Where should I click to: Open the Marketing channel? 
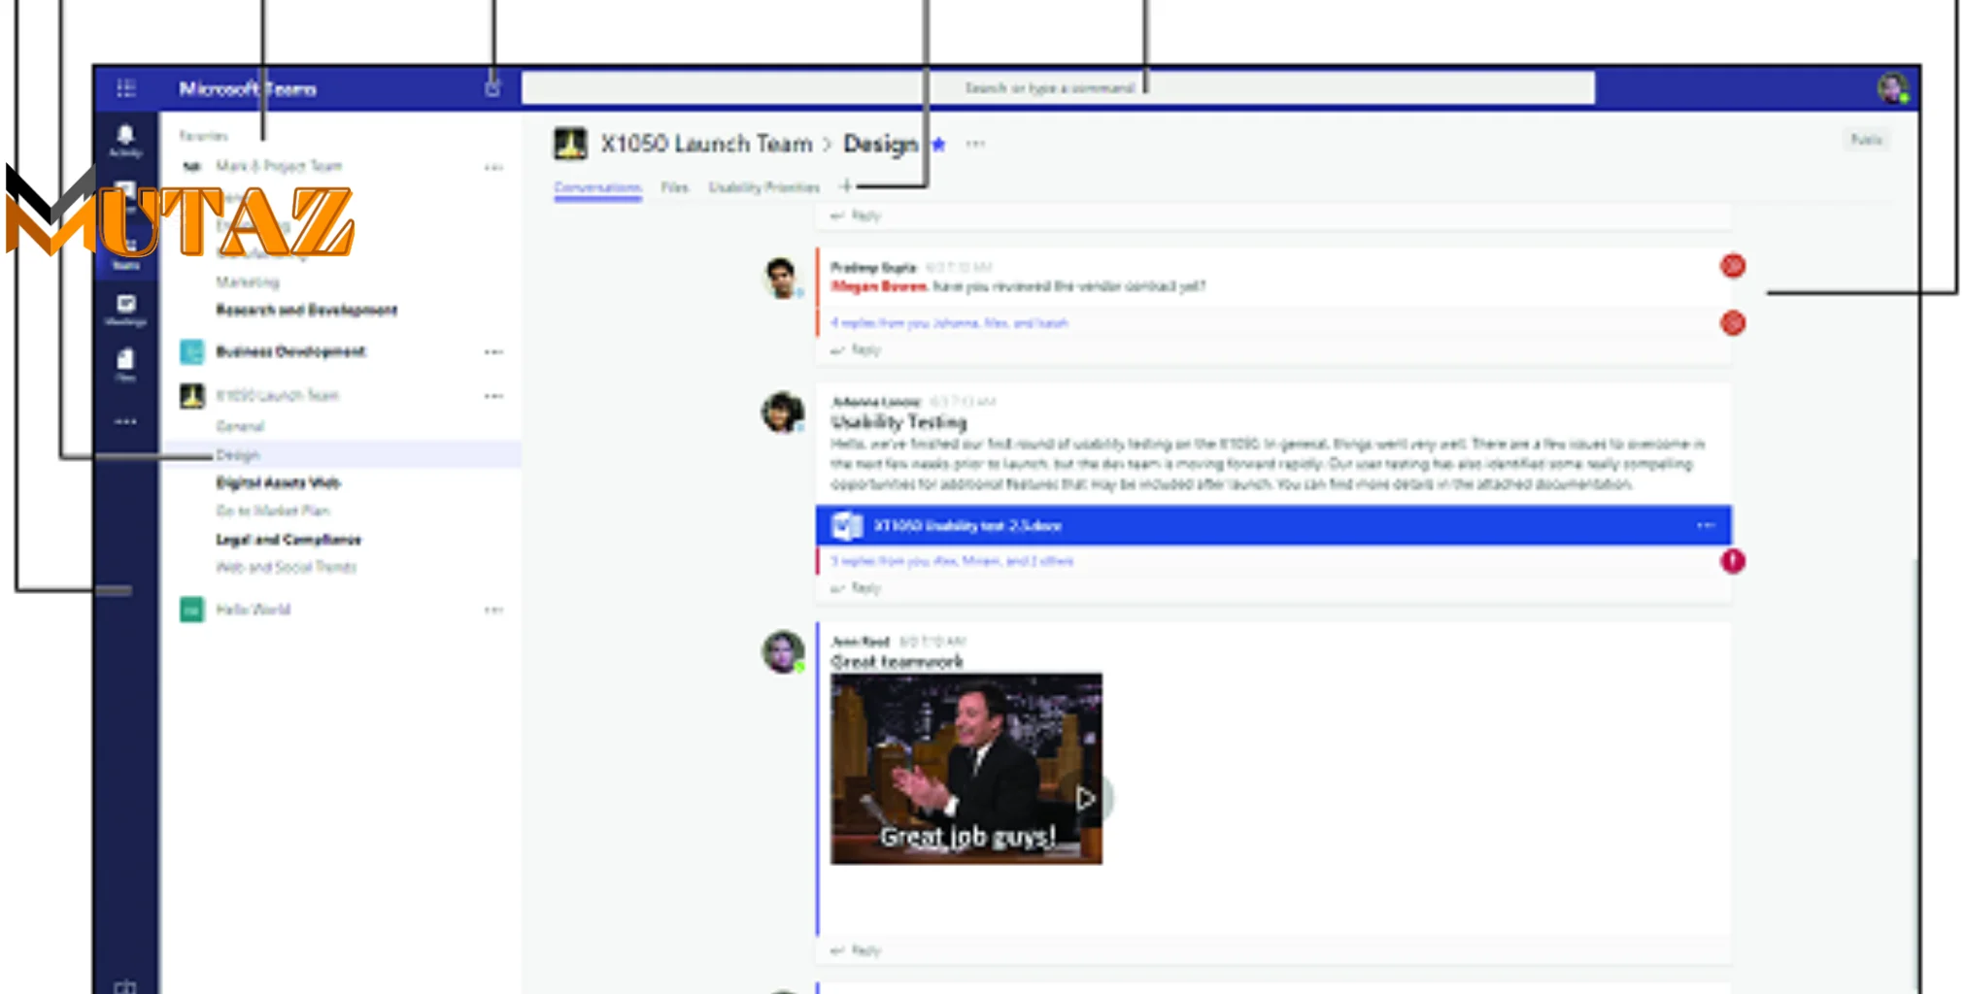pos(248,282)
